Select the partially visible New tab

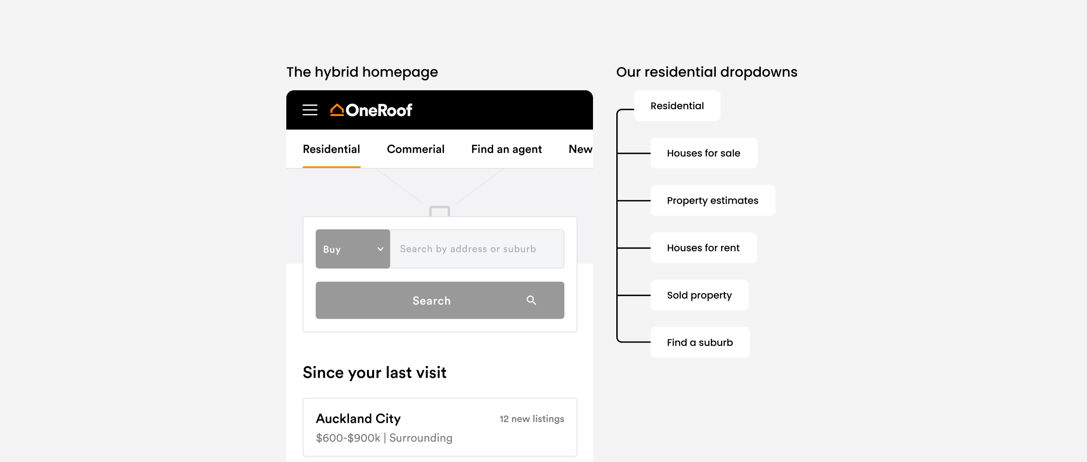coord(580,149)
